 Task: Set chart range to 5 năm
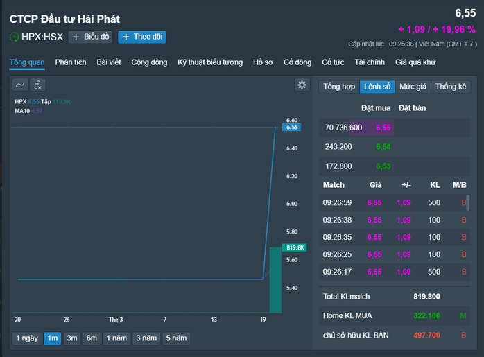[176, 338]
